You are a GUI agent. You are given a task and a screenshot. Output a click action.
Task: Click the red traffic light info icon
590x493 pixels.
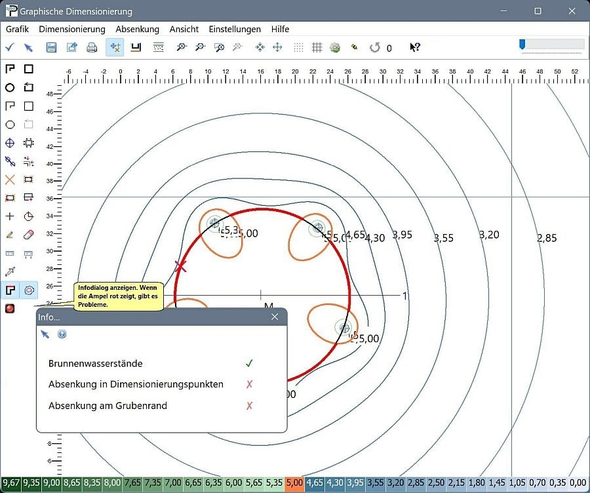10,309
